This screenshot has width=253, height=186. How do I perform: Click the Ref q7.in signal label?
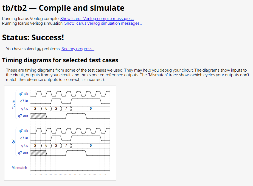click(x=24, y=138)
